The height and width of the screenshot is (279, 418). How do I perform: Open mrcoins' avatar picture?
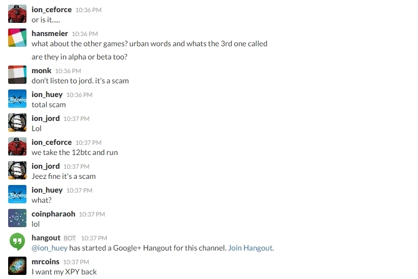click(x=17, y=266)
